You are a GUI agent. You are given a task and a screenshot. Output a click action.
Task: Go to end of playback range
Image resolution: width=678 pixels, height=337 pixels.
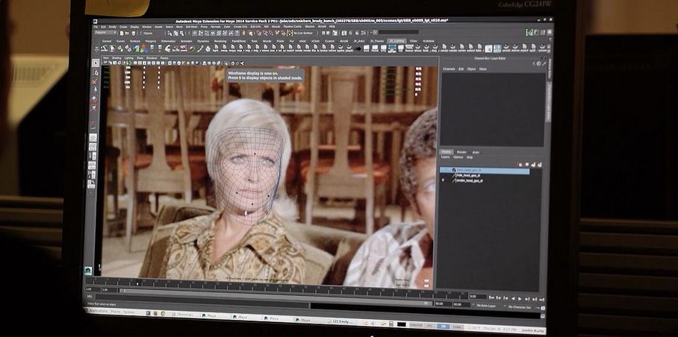tap(541, 300)
